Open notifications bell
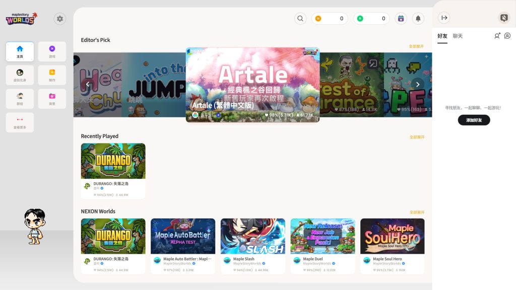The width and height of the screenshot is (516, 290). [418, 19]
